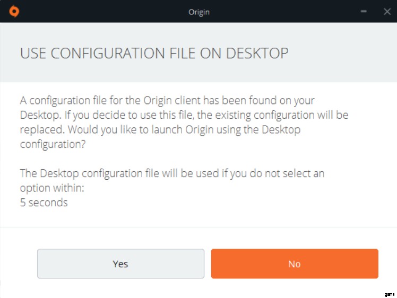Close the Origin dialog with X

click(x=387, y=11)
